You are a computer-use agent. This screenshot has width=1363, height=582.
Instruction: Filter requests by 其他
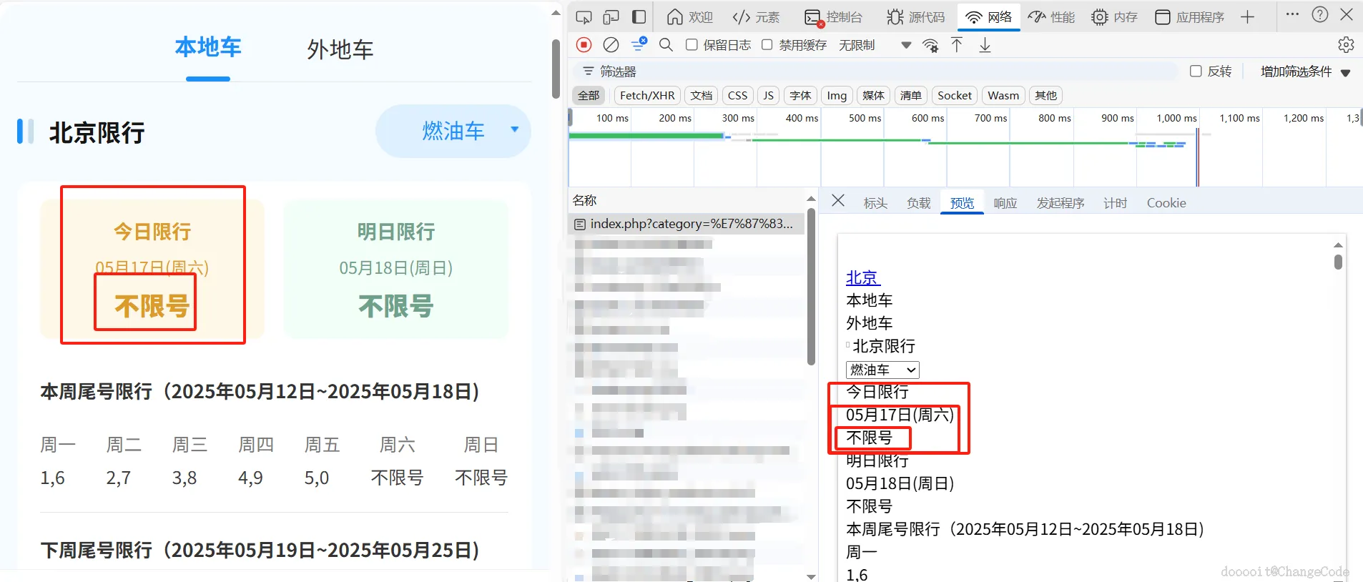[1045, 95]
